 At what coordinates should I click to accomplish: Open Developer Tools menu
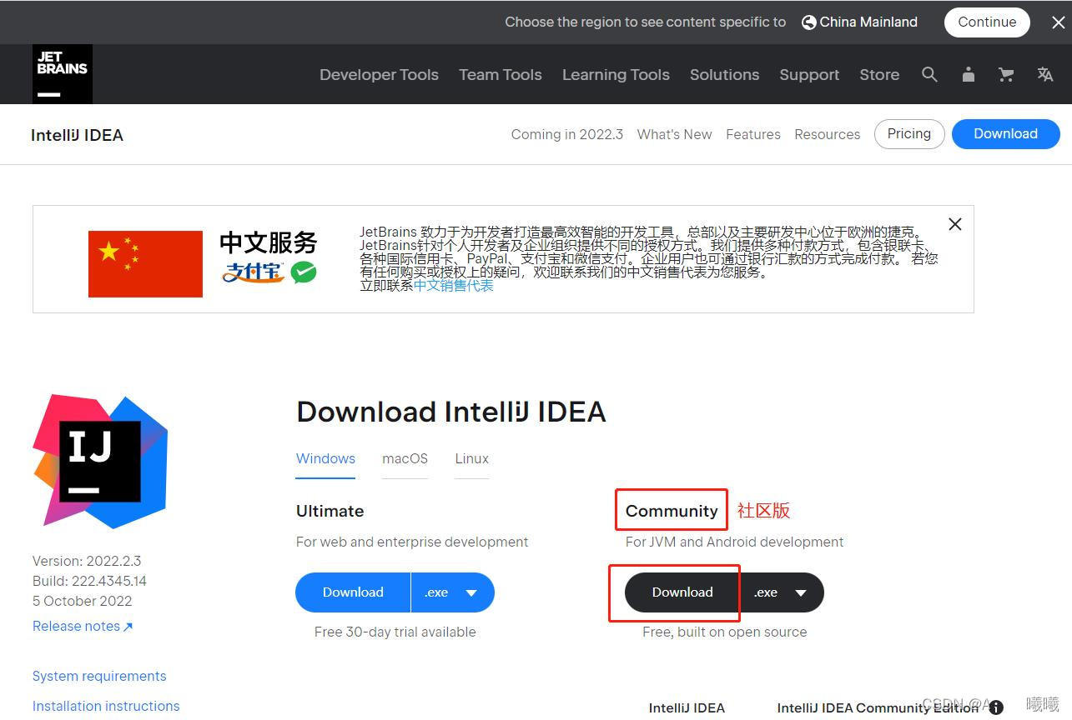coord(379,75)
